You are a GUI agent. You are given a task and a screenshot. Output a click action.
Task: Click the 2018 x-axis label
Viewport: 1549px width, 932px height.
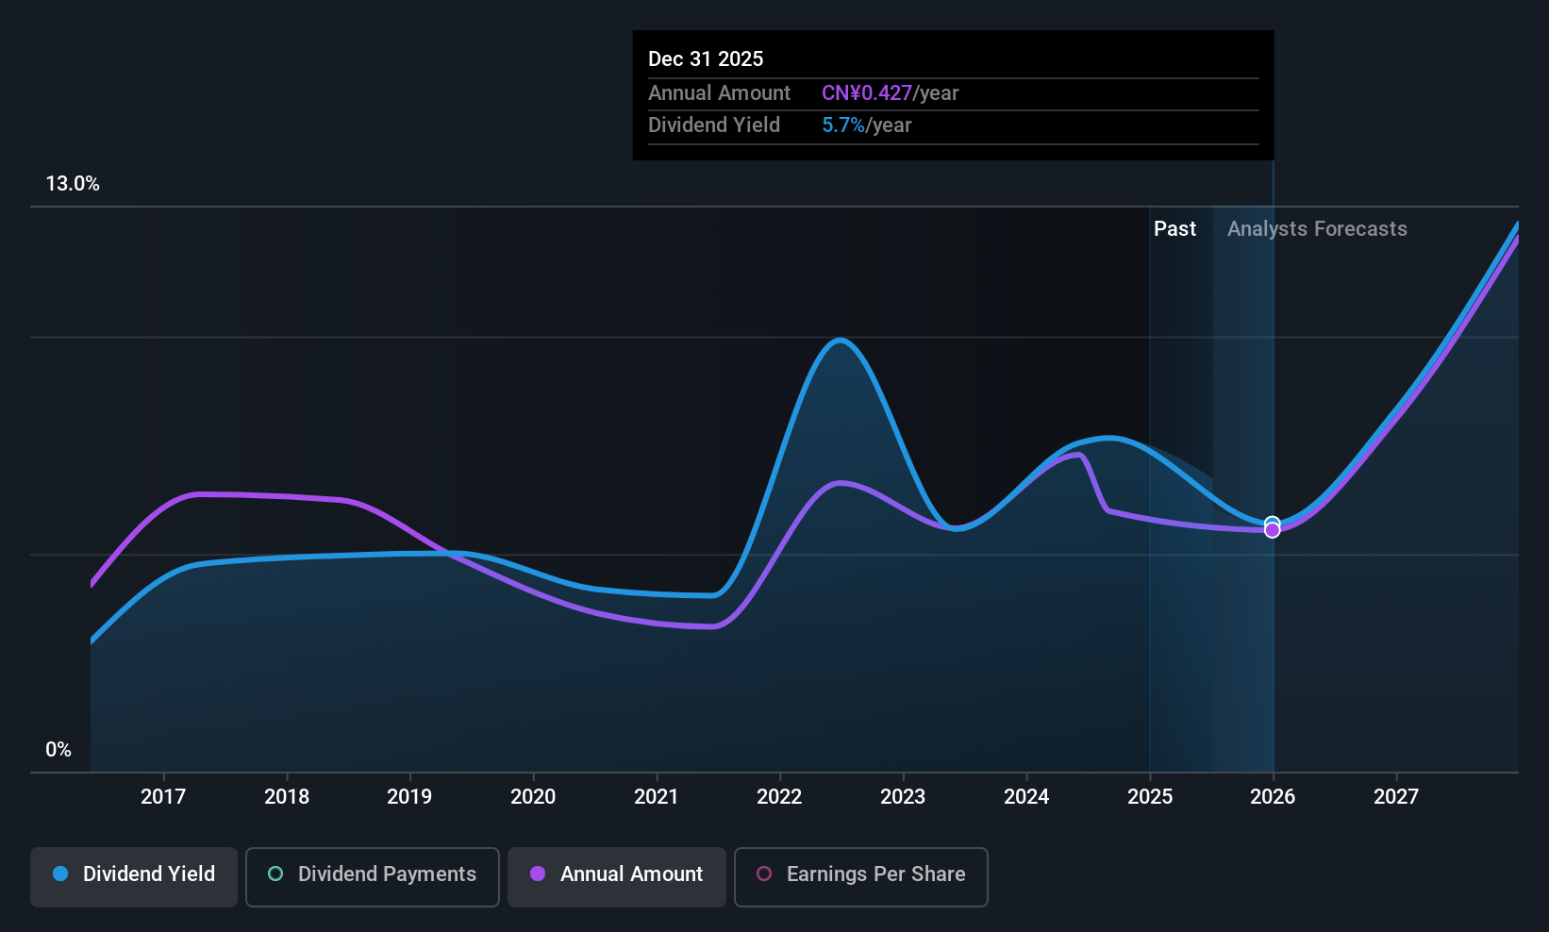(287, 797)
